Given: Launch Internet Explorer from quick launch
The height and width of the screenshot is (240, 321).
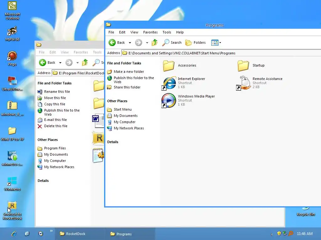Looking at the screenshot, I should (x=14, y=234).
